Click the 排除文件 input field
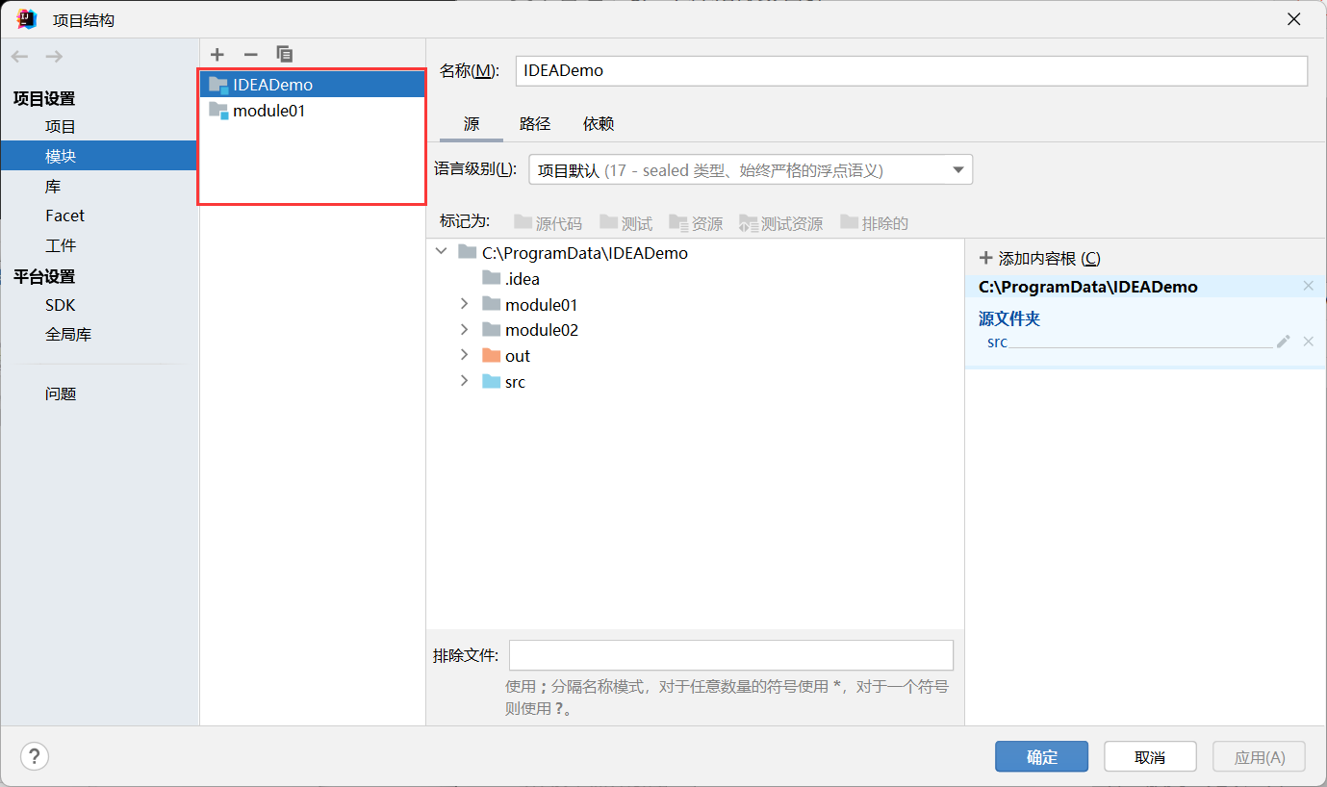Screen dimensions: 1327x787 coord(731,655)
